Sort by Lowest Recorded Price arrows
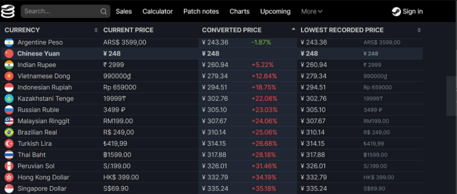This screenshot has width=457, height=194. pos(419,30)
